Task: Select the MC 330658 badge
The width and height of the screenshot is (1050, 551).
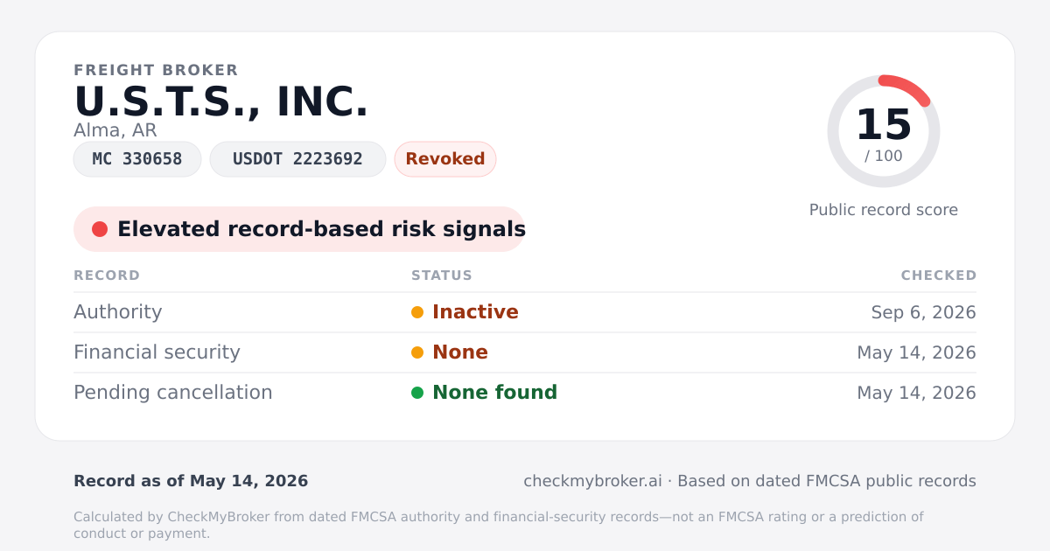Action: click(x=137, y=159)
